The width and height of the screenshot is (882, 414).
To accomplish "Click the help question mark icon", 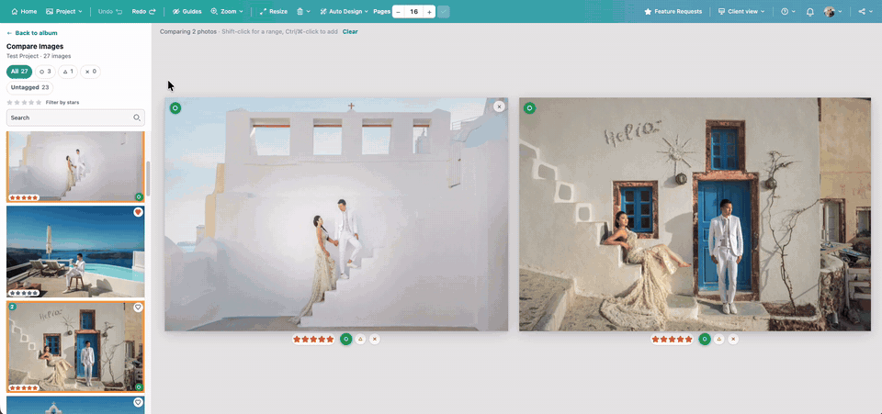I will click(x=785, y=11).
